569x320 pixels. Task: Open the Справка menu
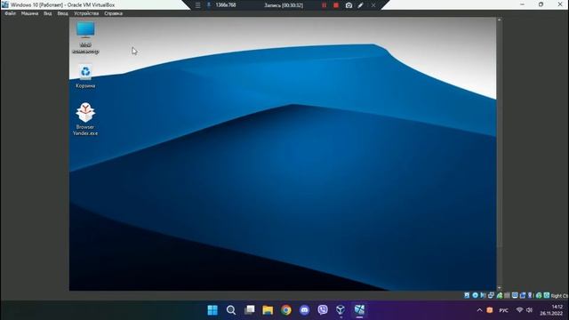(x=113, y=13)
